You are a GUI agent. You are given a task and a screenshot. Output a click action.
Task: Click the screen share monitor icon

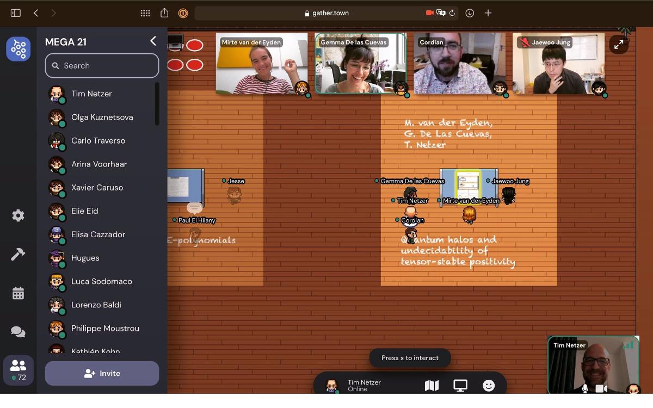[460, 386]
